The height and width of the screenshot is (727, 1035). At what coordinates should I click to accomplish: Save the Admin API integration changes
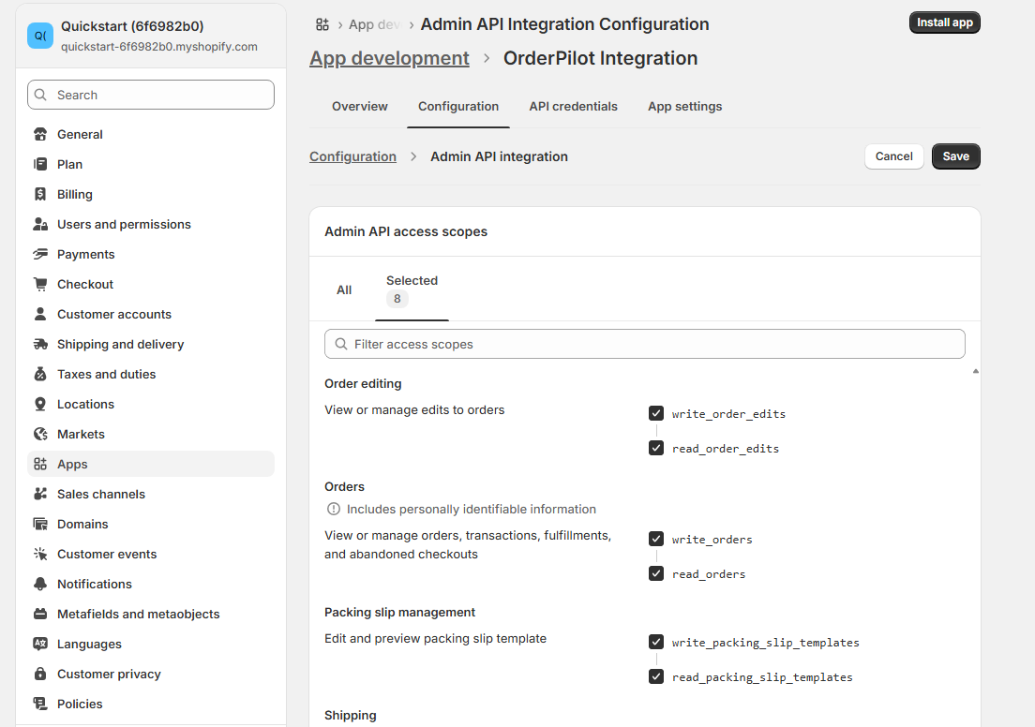(x=955, y=156)
